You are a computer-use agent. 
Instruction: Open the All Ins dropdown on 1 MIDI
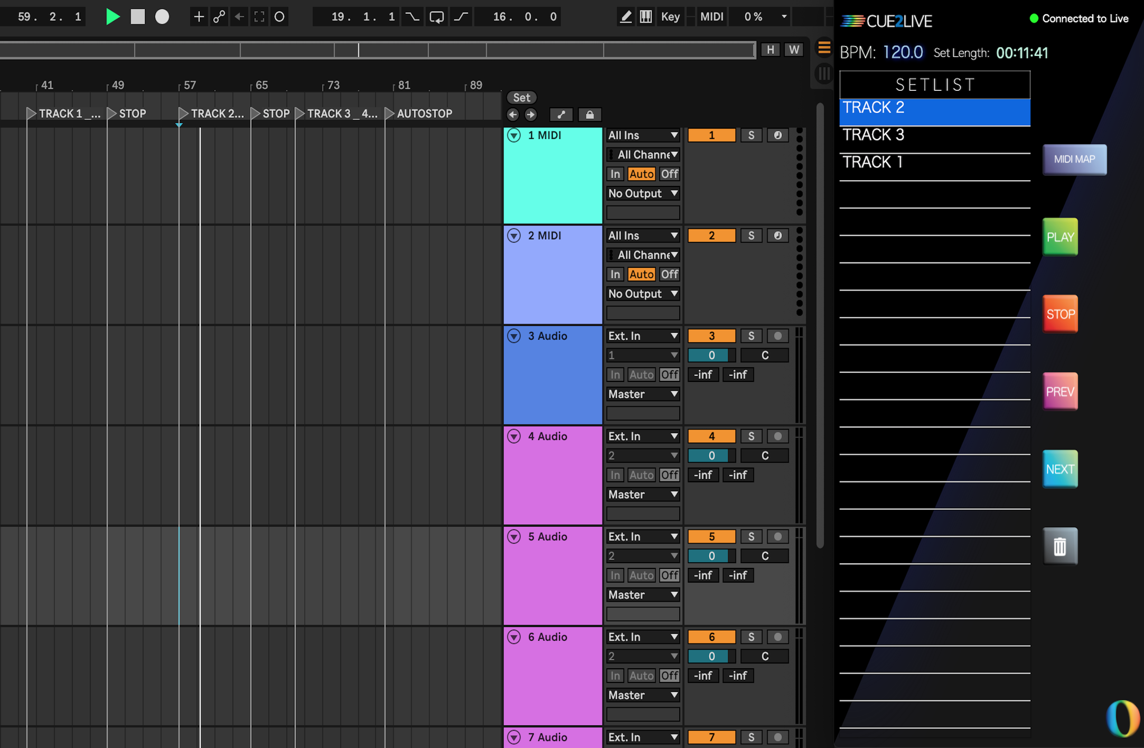(642, 135)
